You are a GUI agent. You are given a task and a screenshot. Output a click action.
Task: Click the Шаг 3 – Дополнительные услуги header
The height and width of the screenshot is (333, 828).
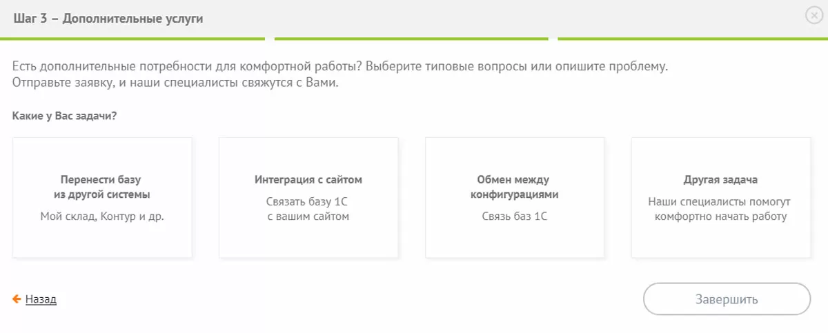pyautogui.click(x=108, y=19)
